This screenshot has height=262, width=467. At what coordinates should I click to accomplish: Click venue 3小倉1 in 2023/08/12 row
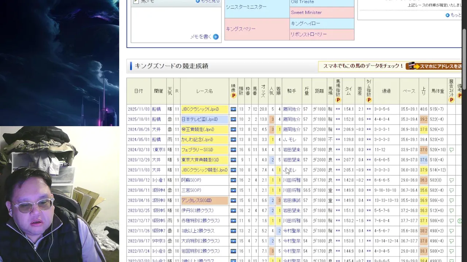click(159, 180)
